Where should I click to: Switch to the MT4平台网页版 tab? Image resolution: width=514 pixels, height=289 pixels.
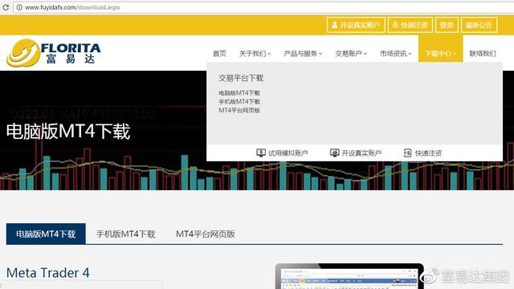pyautogui.click(x=206, y=234)
